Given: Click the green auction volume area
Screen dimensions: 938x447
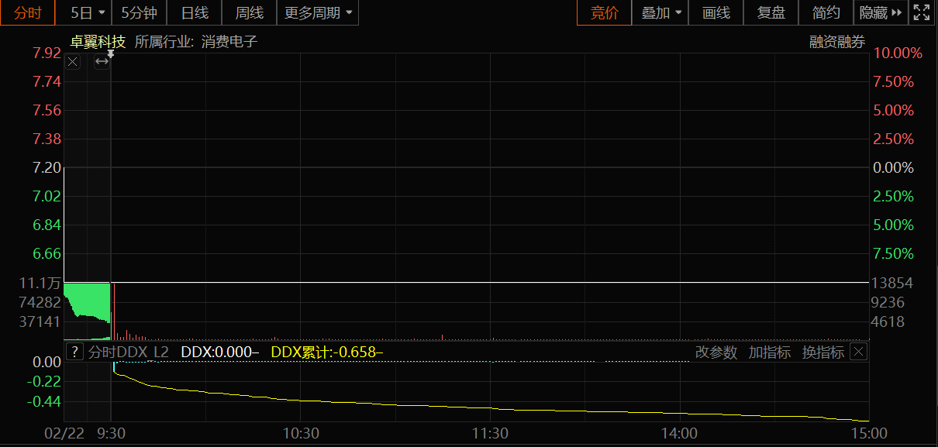Looking at the screenshot, I should point(87,302).
